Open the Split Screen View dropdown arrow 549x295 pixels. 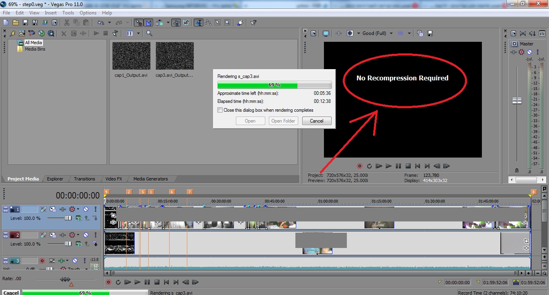tap(358, 33)
